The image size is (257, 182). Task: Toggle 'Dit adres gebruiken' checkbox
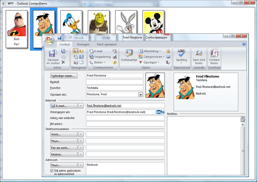52,171
